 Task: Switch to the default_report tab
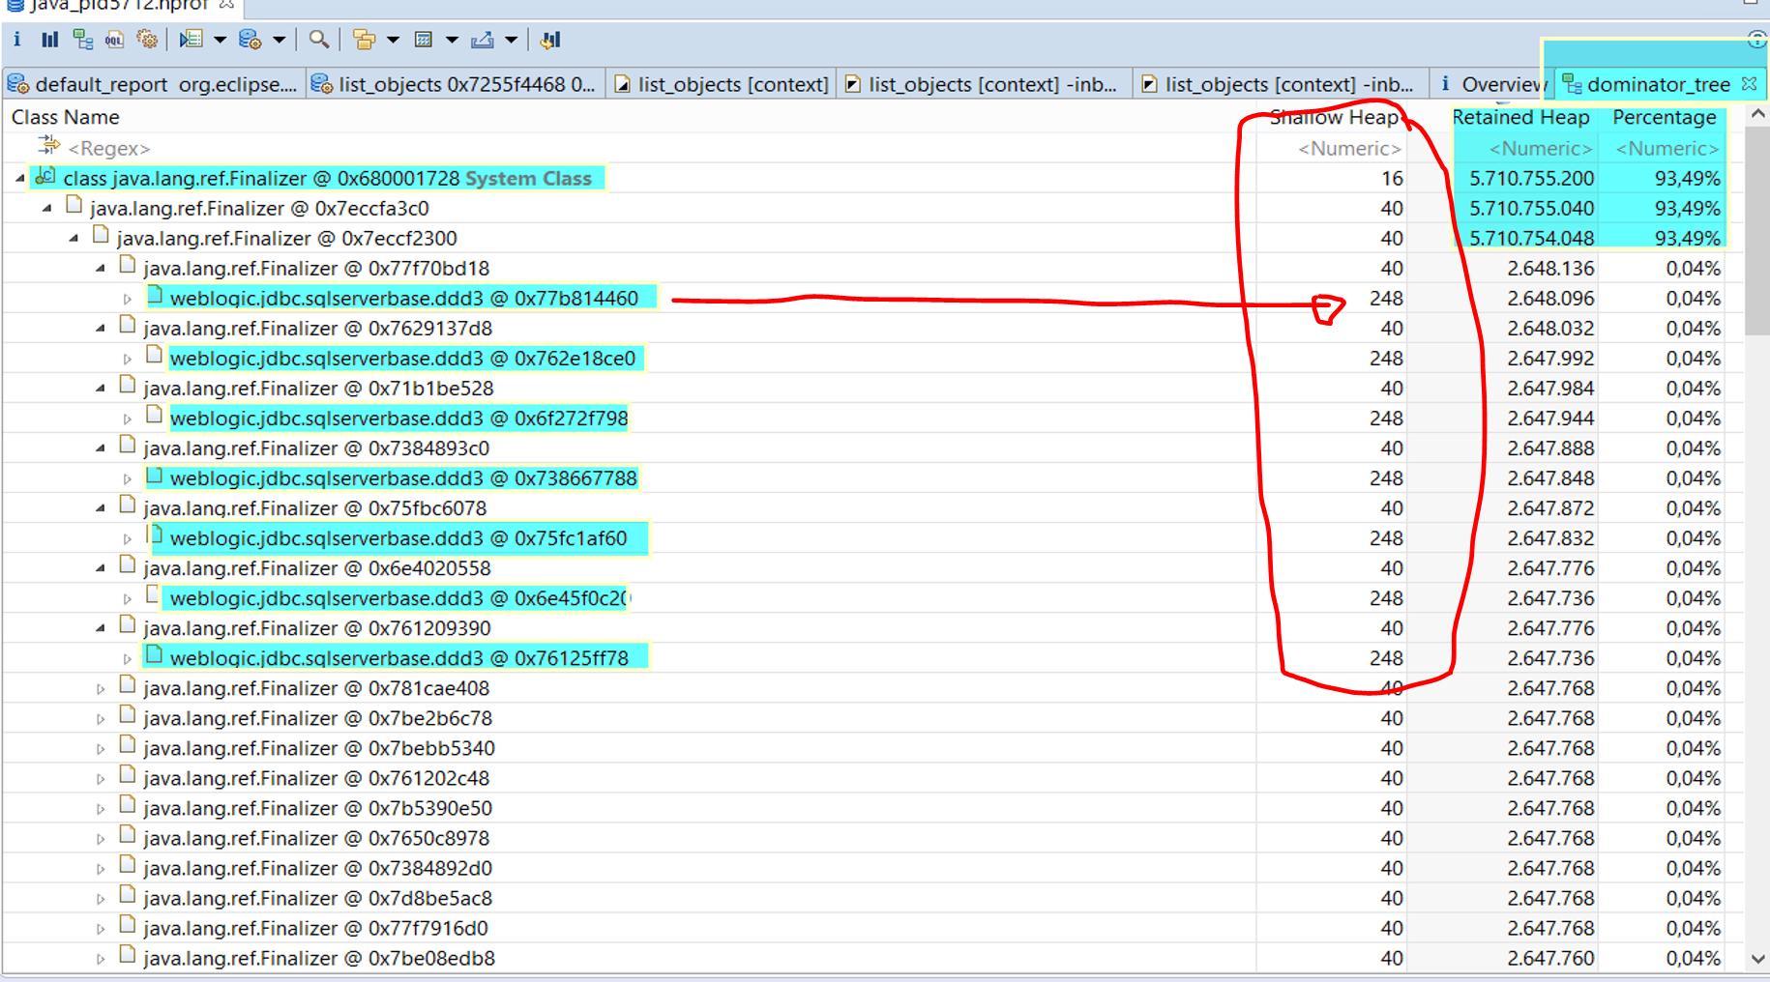(154, 84)
